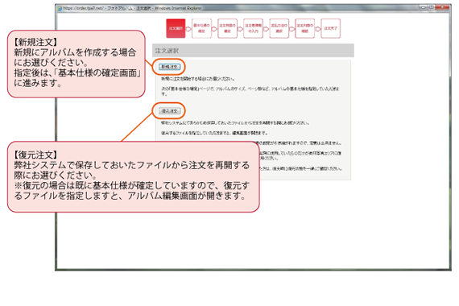The height and width of the screenshot is (306, 459).
Task: Click the description line directly below 新規注文 button
Action: tap(197, 79)
